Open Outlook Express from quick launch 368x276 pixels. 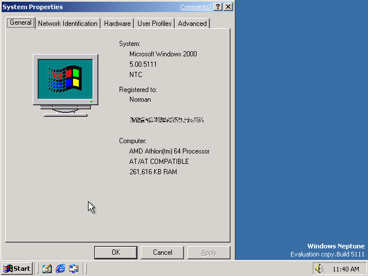coord(74,269)
